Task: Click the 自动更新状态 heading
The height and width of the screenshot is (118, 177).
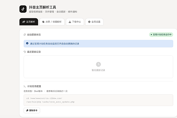Action: (x=34, y=35)
